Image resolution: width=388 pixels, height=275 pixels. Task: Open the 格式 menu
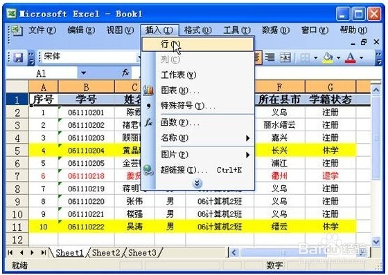click(x=198, y=30)
